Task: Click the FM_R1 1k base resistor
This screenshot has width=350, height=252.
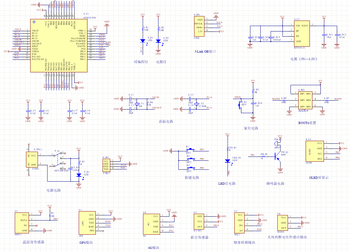Action: (x=264, y=157)
